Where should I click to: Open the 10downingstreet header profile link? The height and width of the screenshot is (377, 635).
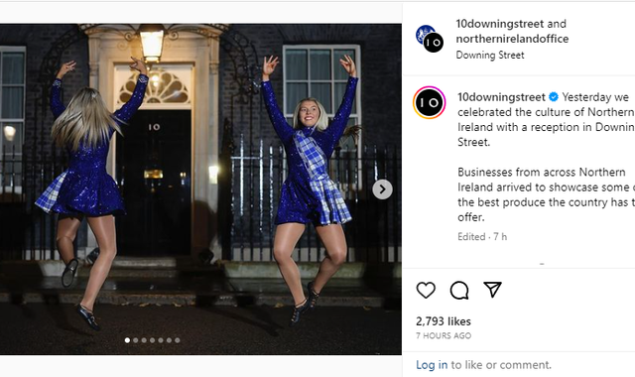click(500, 24)
